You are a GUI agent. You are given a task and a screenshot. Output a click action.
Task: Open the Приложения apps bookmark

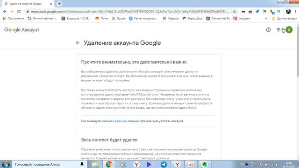pos(14,19)
